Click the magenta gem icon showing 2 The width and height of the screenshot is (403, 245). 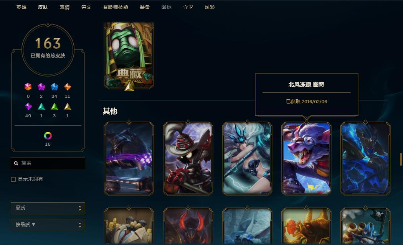tap(41, 87)
